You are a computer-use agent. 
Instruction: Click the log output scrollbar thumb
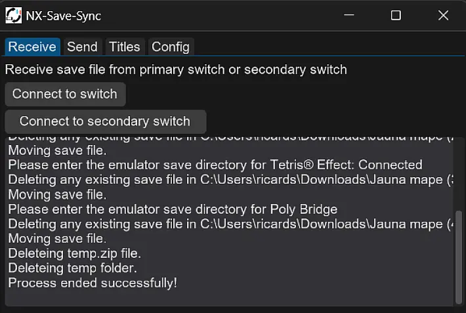(x=459, y=257)
